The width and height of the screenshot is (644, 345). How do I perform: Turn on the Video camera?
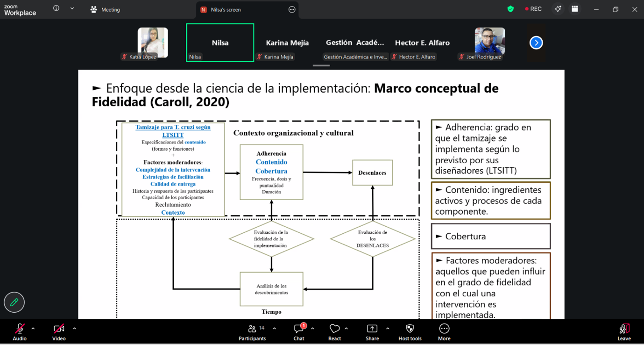tap(59, 332)
